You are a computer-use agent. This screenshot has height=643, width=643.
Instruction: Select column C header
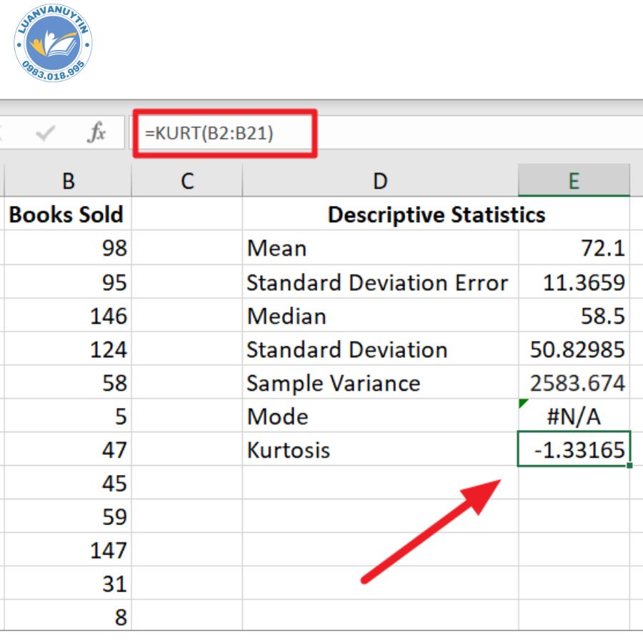[186, 181]
